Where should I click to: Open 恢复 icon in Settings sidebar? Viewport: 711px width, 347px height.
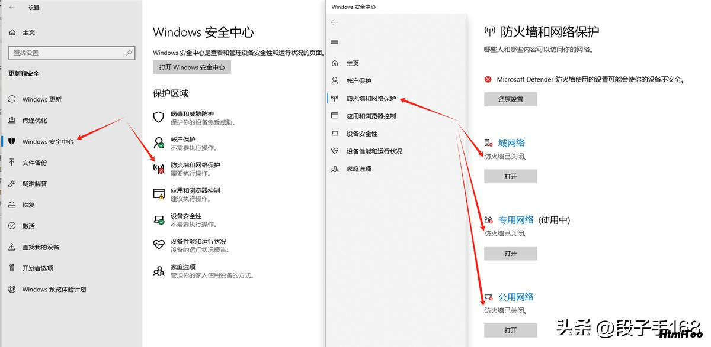(x=12, y=205)
